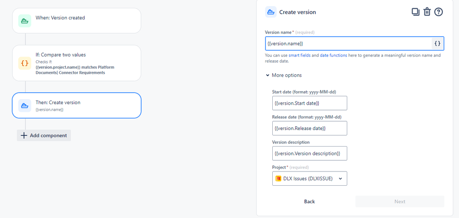
Task: Open the smart value braces picker
Action: click(437, 43)
